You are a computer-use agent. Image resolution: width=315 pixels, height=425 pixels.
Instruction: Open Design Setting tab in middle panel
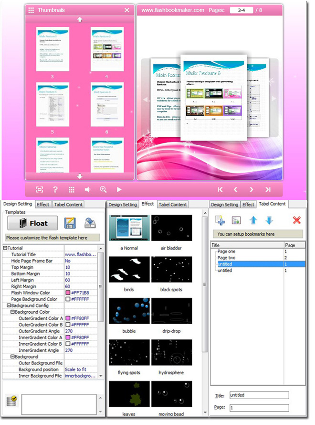(x=123, y=205)
